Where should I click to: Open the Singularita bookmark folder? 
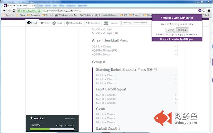point(34,15)
